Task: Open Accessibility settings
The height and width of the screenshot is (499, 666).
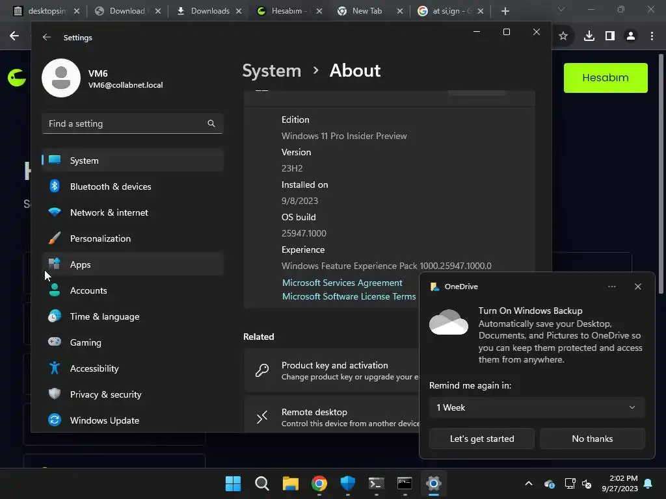Action: point(133,368)
